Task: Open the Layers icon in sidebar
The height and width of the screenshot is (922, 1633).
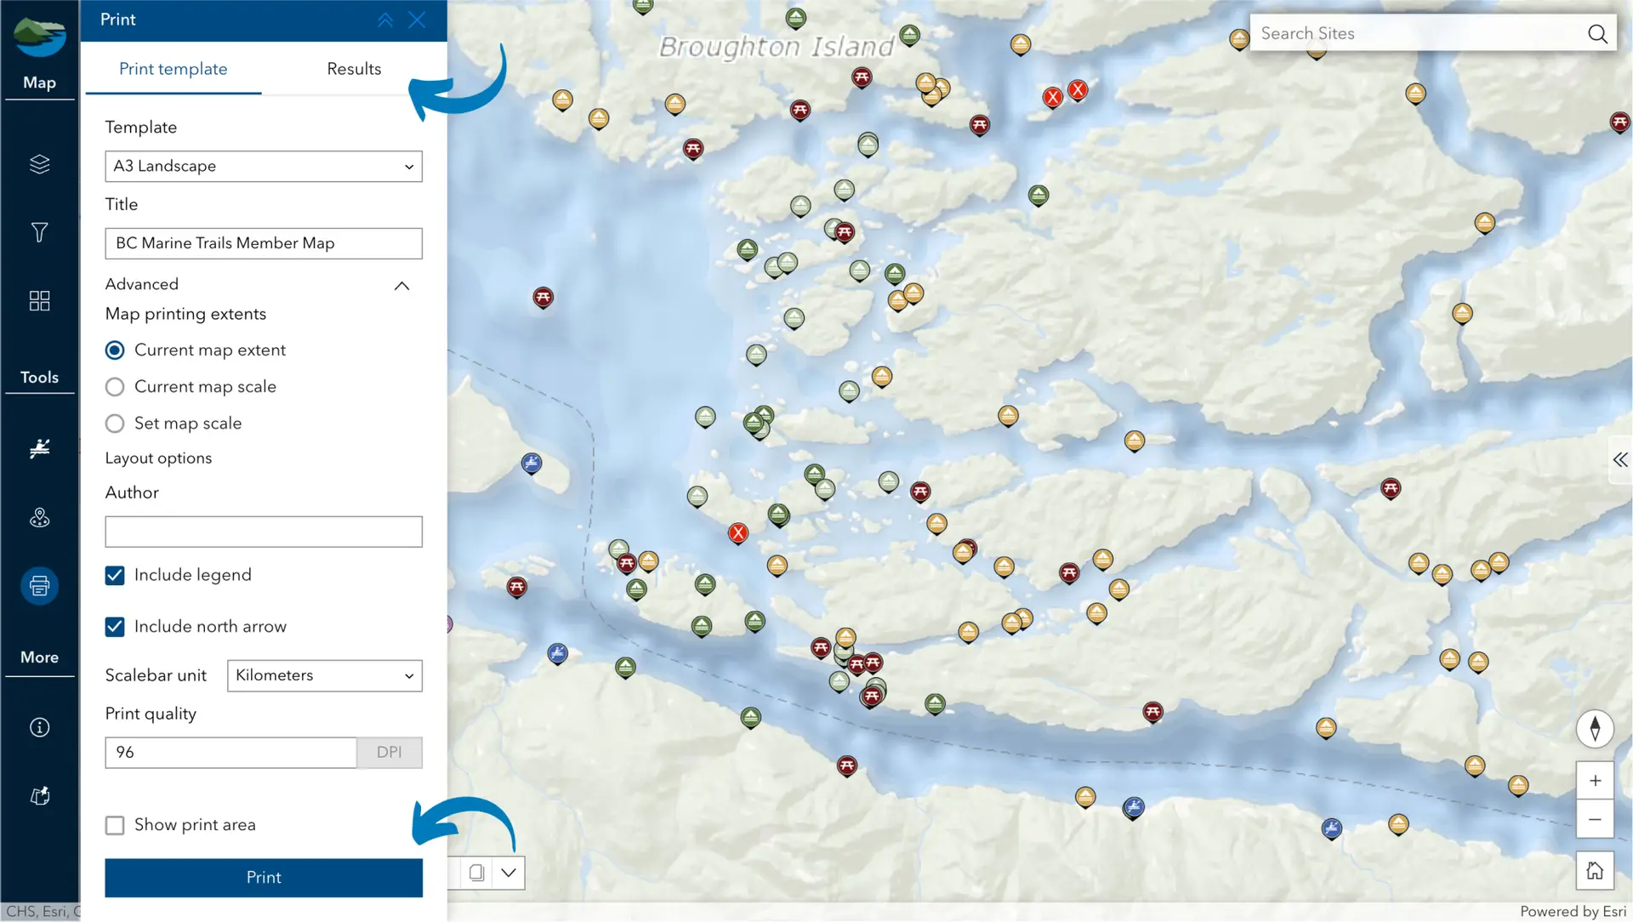Action: 39,164
